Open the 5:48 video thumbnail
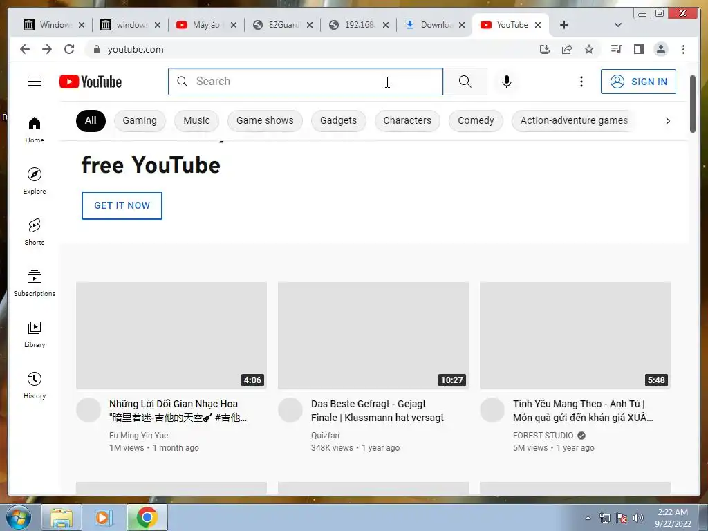The image size is (708, 531). tap(575, 335)
